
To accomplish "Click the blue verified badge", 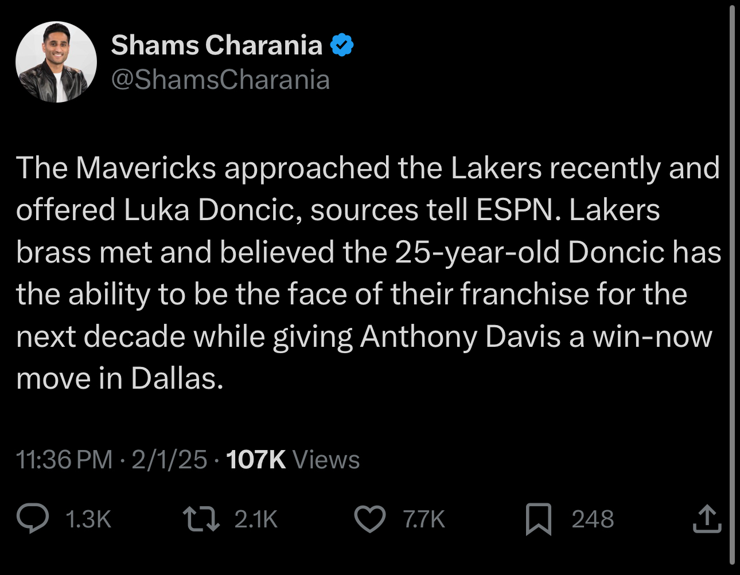I will (342, 45).
